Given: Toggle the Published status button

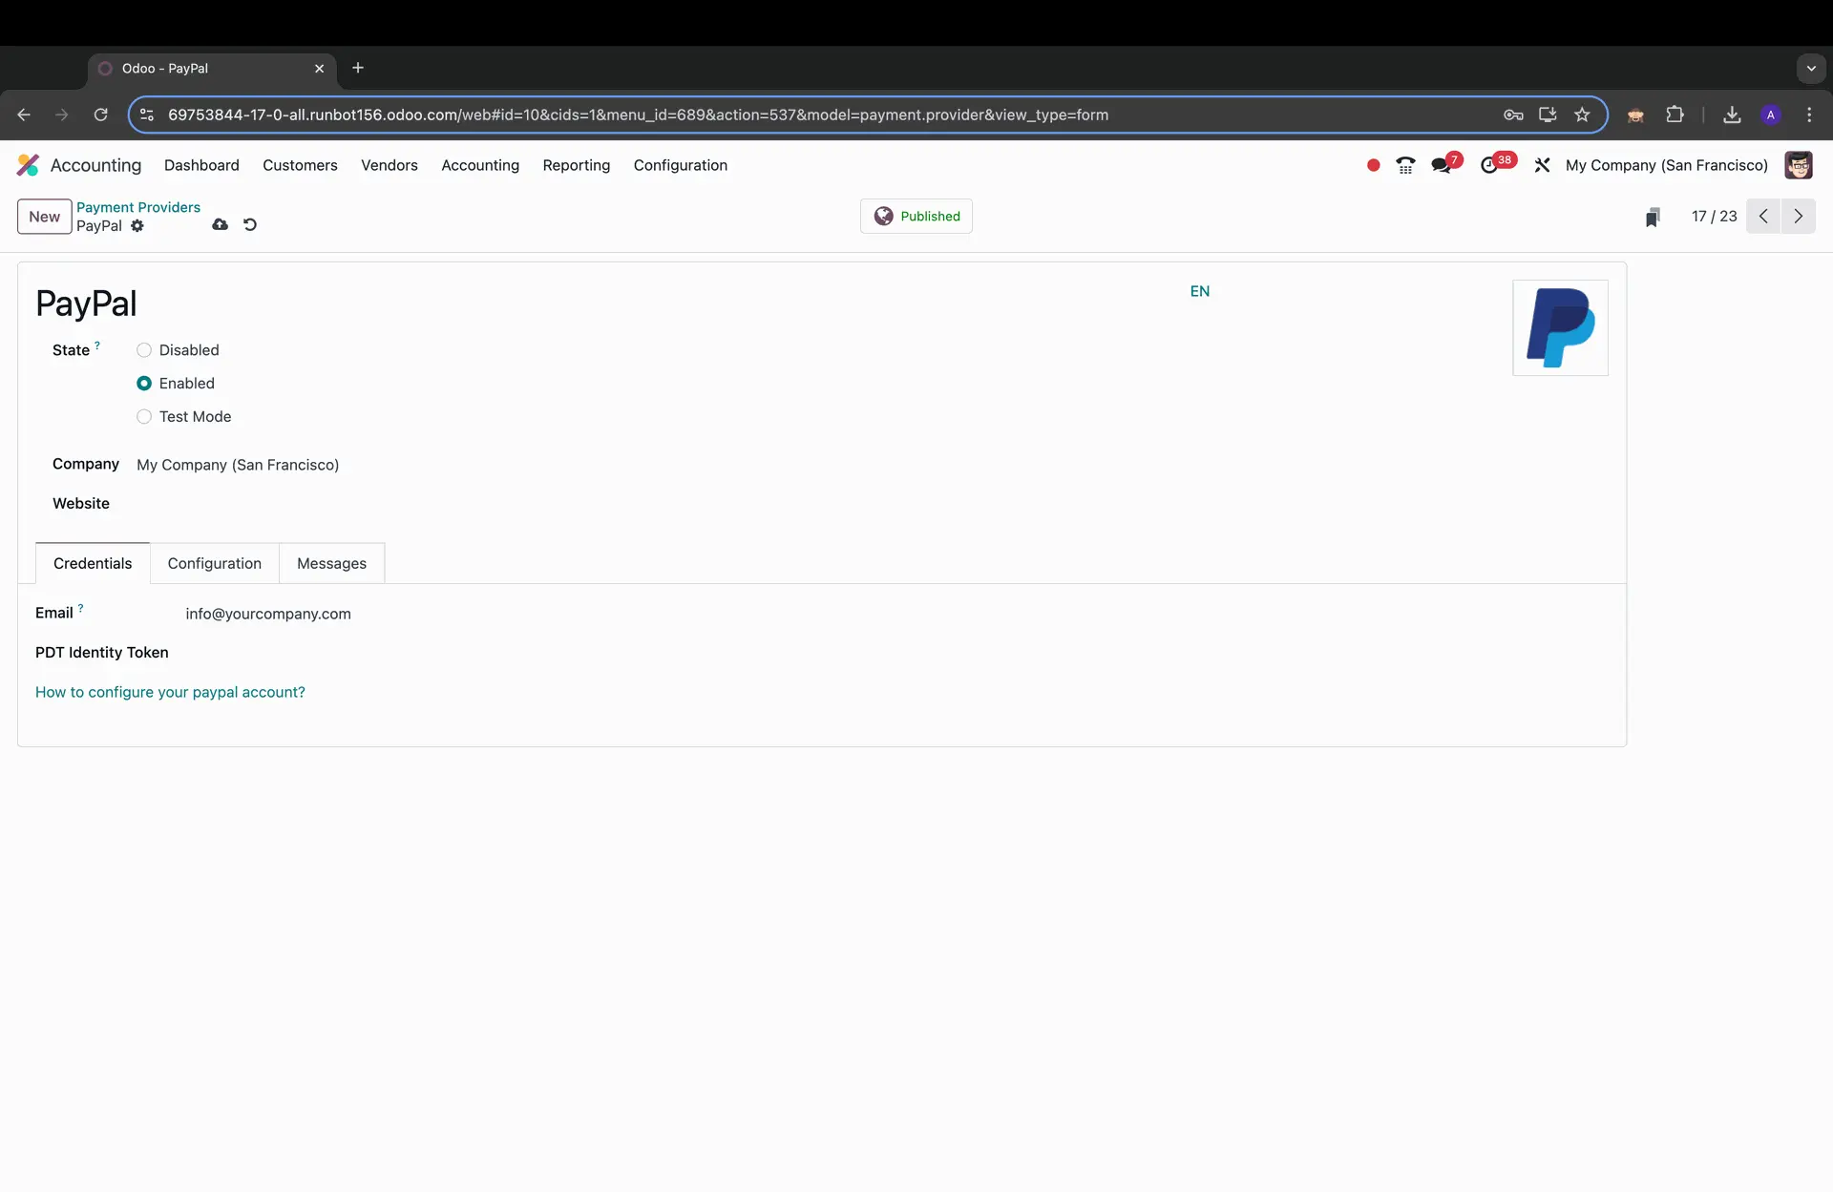Looking at the screenshot, I should [x=916, y=216].
